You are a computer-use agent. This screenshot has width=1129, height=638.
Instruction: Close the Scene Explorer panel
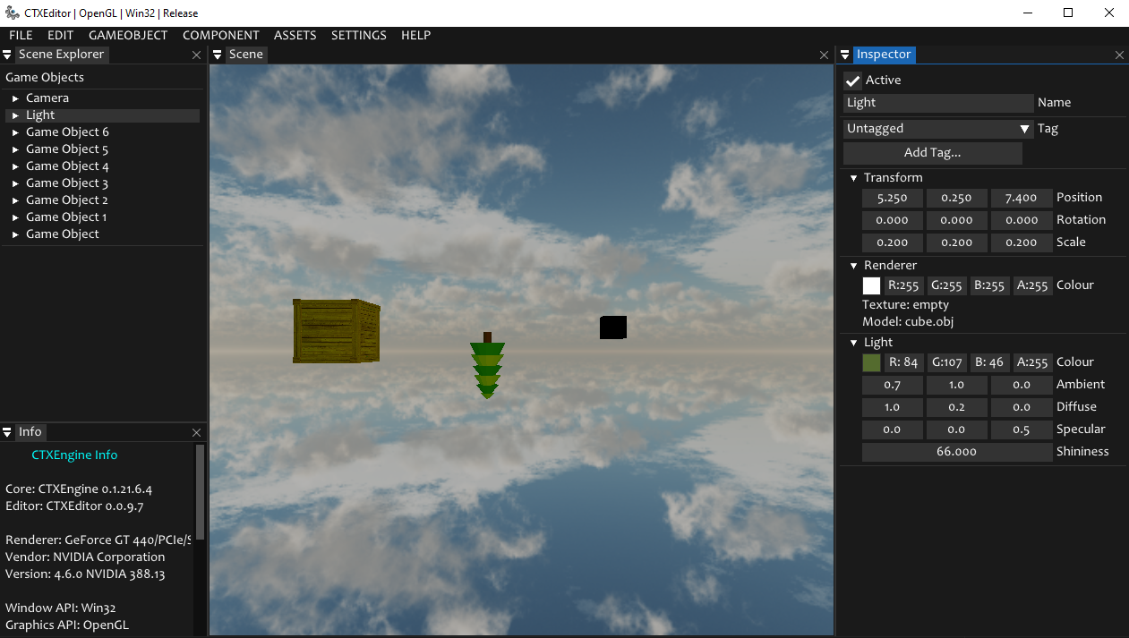point(197,55)
